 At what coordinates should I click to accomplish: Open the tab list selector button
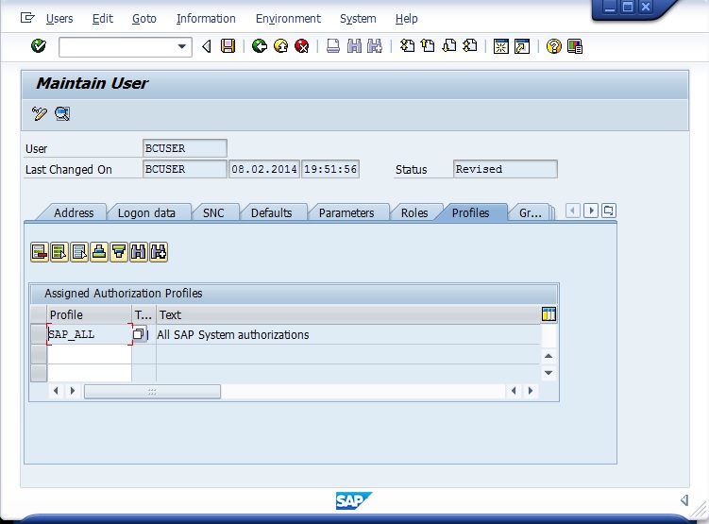click(x=609, y=211)
